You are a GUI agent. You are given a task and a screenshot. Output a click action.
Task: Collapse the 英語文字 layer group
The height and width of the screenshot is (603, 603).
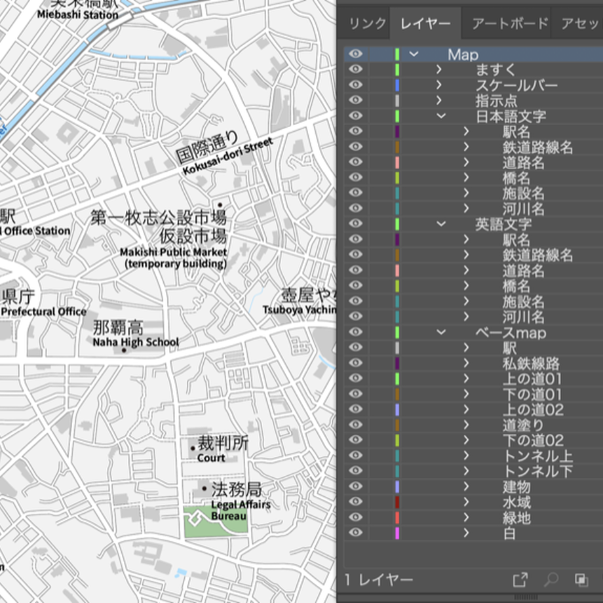(441, 224)
